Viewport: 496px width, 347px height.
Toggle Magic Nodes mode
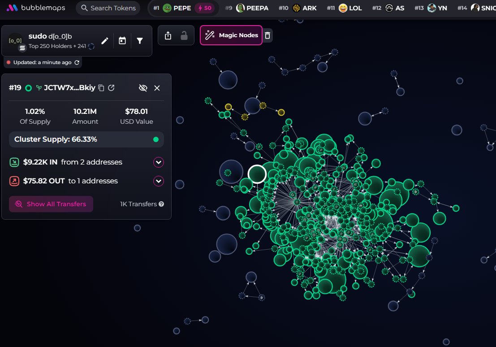[x=231, y=35]
